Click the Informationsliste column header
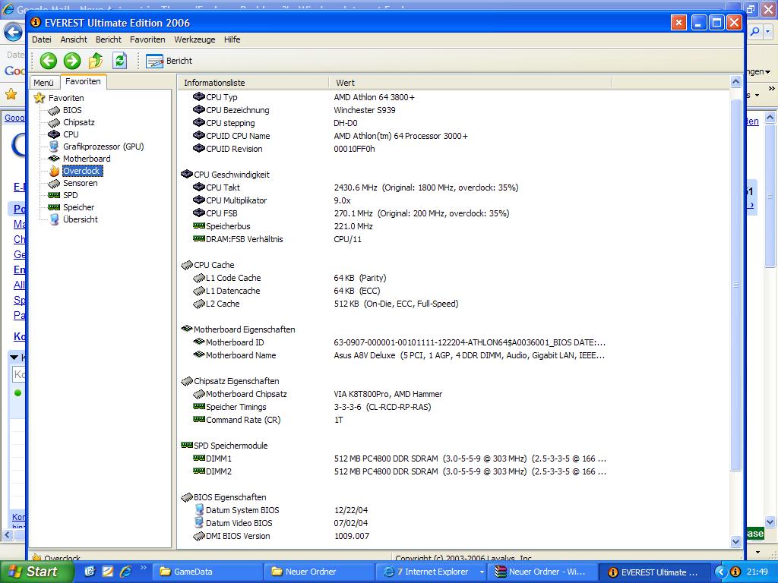 point(253,82)
